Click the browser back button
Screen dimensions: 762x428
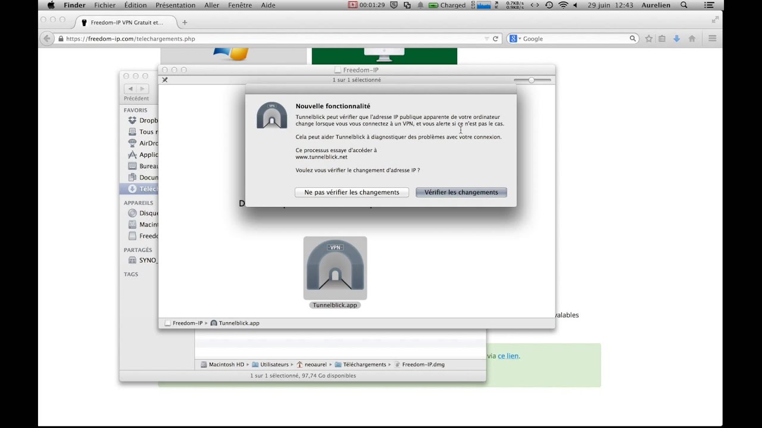tap(47, 39)
